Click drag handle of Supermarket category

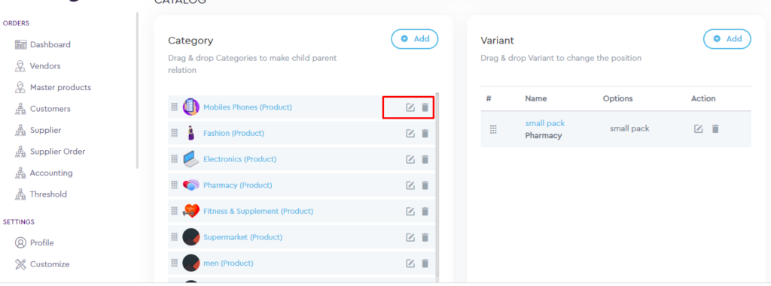[x=174, y=237]
